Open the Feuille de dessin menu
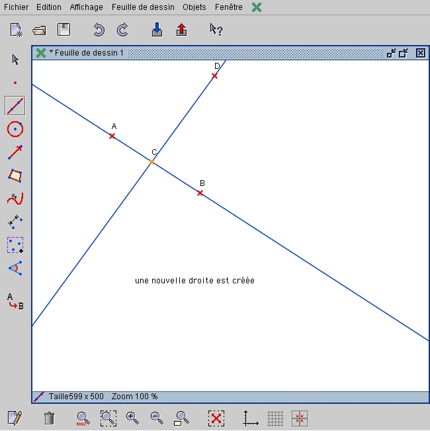Screen dimensions: 430x431 [x=144, y=7]
